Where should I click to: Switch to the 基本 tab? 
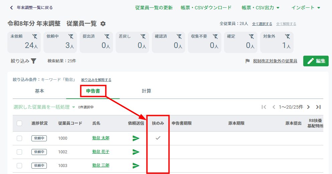[39, 91]
